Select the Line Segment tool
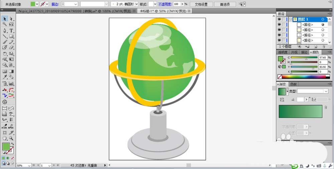 coord(5,36)
